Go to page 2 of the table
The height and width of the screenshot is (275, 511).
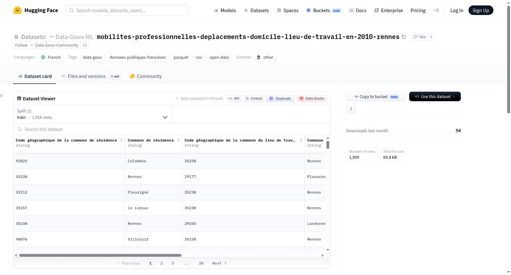[162, 263]
